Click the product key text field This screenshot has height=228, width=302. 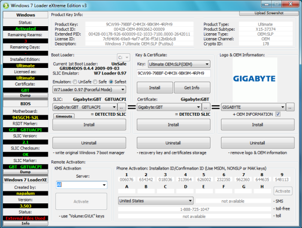click(173, 73)
